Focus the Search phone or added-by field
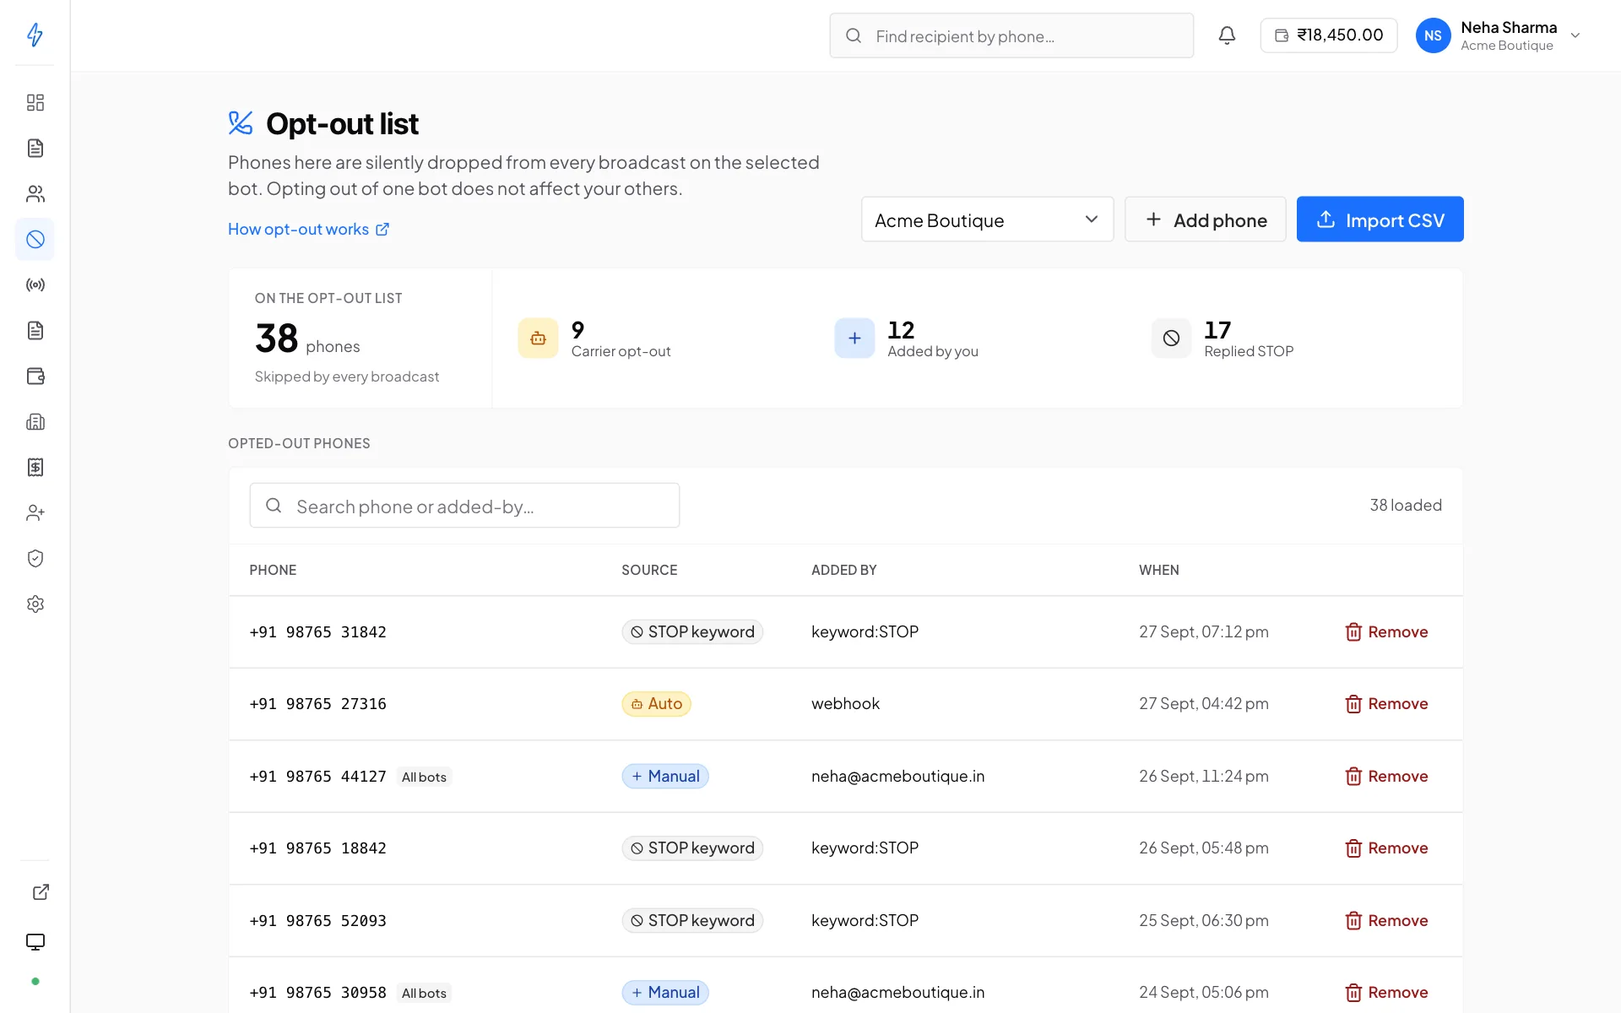The height and width of the screenshot is (1013, 1621). 464,506
